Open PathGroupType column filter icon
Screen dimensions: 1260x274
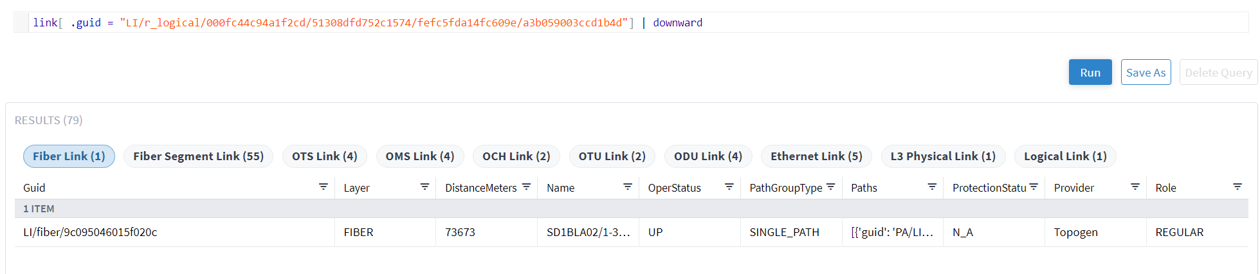click(x=830, y=187)
